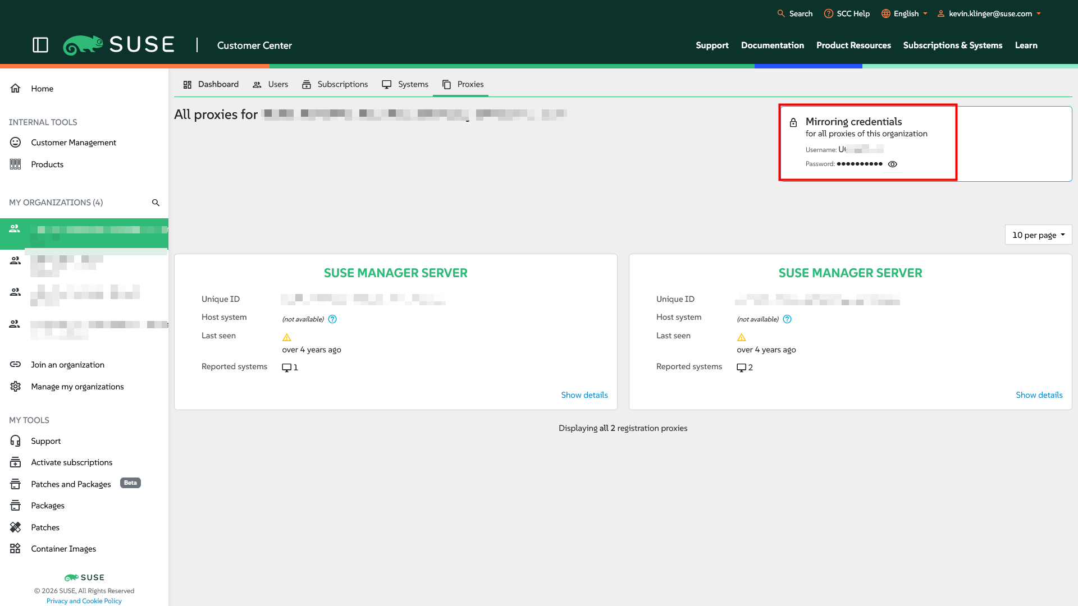Screen dimensions: 1078x606
Task: Click the Products barcode icon
Action: (16, 164)
